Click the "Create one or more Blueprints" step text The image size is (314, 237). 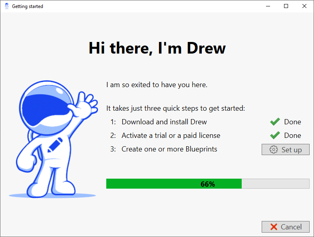click(x=169, y=149)
